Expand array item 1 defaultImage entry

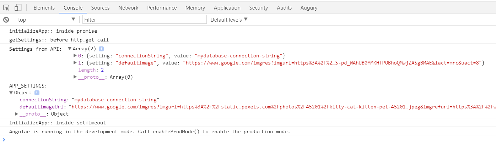(x=75, y=63)
